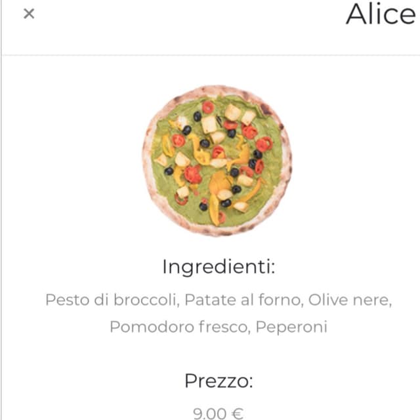
Task: Click the Peperoni ingredient text
Action: pyautogui.click(x=291, y=327)
